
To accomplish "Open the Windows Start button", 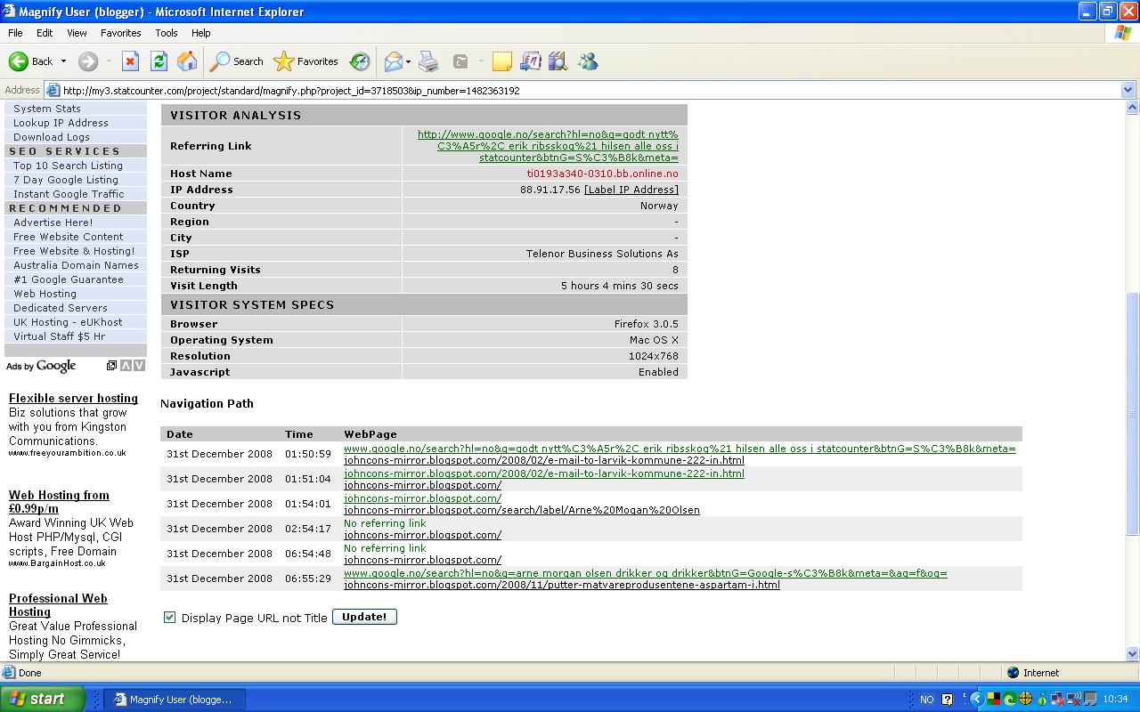I will [x=43, y=699].
